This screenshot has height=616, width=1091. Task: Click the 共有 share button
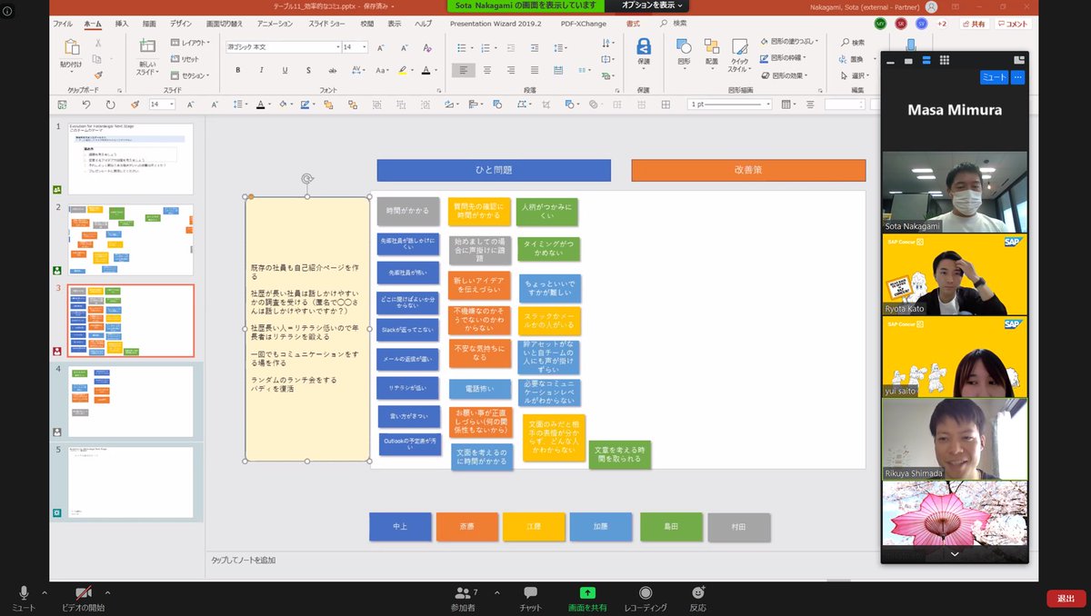975,24
